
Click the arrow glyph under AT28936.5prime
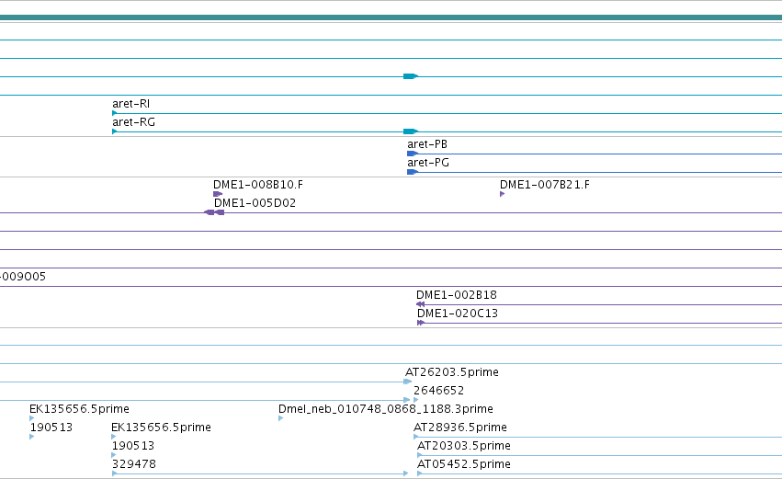click(416, 437)
